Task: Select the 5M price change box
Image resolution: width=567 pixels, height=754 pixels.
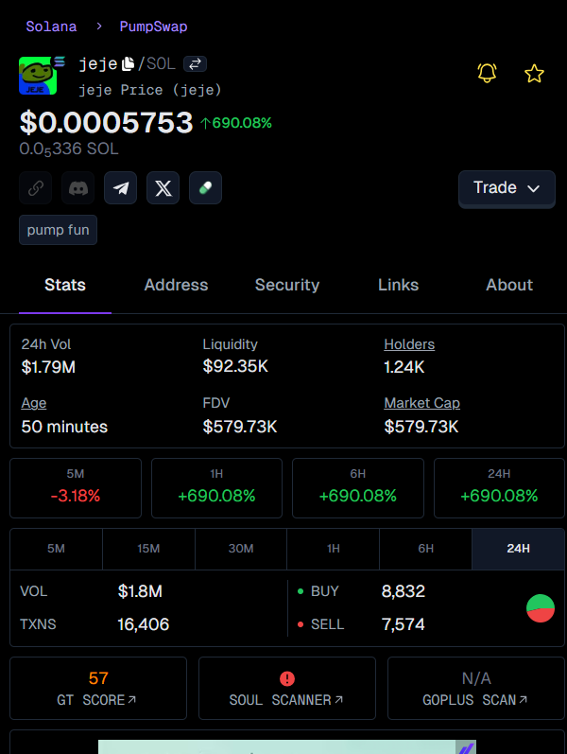Action: (76, 488)
